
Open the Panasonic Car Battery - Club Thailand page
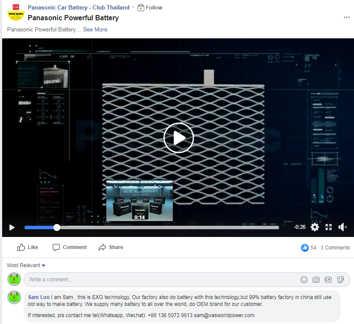tap(78, 7)
